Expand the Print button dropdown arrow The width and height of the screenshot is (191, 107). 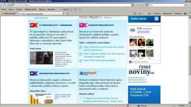click(152, 14)
